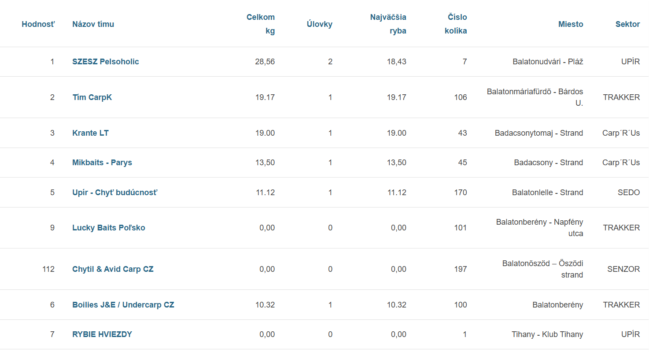Sort table by Hodnosť column header
This screenshot has height=352, width=649.
[x=38, y=24]
